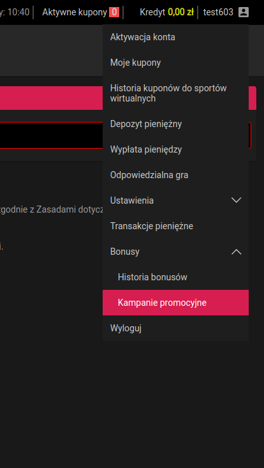Open Aktywacja konta menu entry
264x468 pixels.
175,37
